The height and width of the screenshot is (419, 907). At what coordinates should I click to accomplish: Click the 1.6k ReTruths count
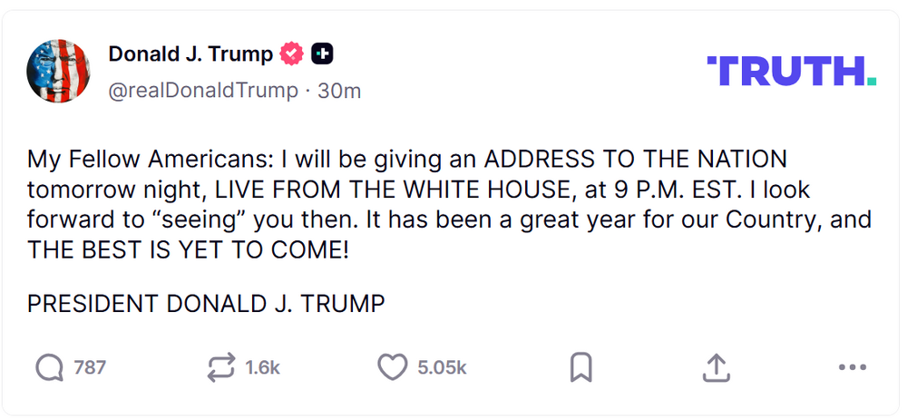click(263, 367)
